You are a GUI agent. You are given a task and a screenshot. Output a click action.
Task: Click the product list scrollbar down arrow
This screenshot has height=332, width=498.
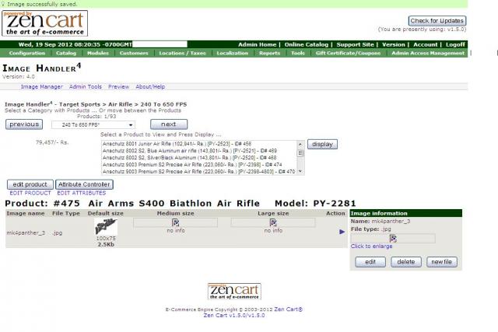(300, 171)
